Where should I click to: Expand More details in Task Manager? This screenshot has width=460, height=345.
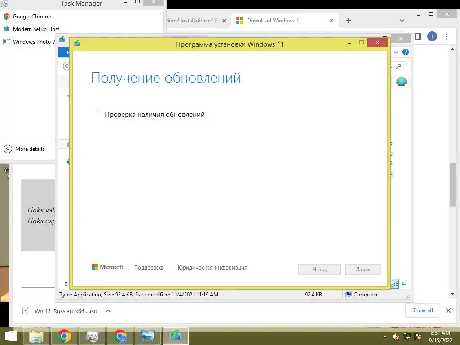coord(24,149)
